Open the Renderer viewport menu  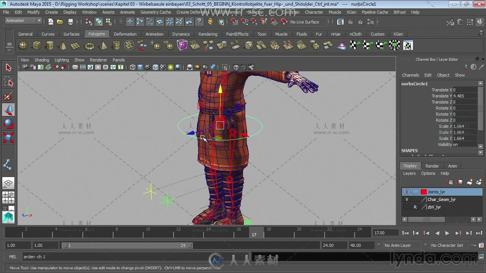click(98, 60)
